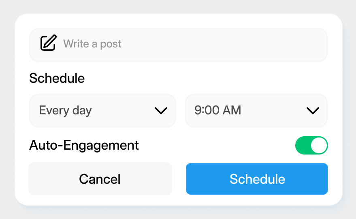This screenshot has width=356, height=219.
Task: Select the "9:00 AM" text in the time box
Action: [x=217, y=110]
